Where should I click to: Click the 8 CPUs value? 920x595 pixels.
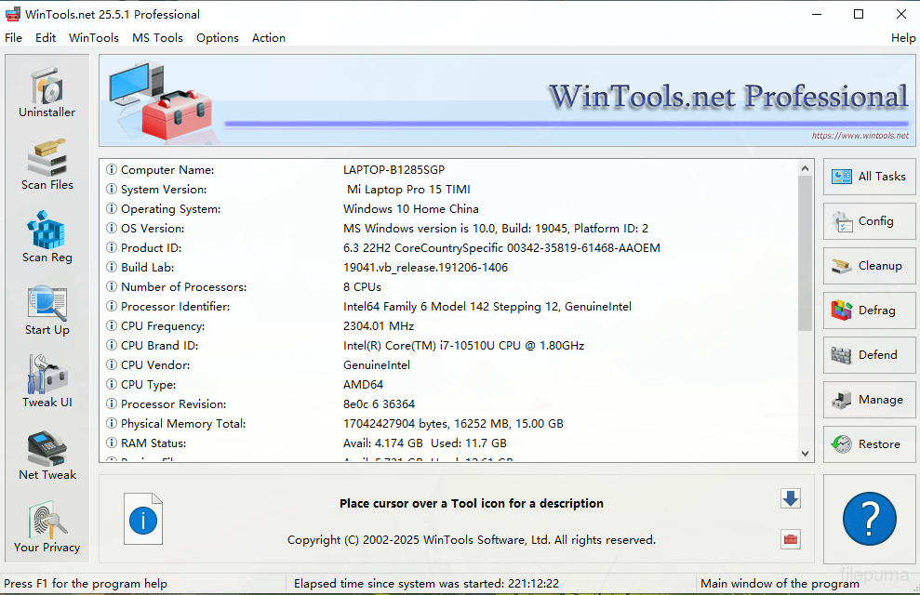click(362, 286)
